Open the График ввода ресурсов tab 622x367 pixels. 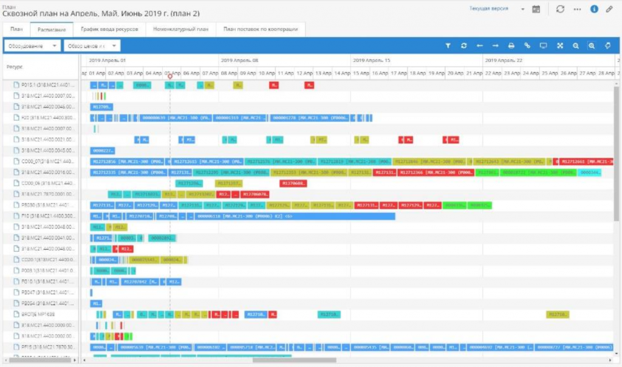[109, 29]
